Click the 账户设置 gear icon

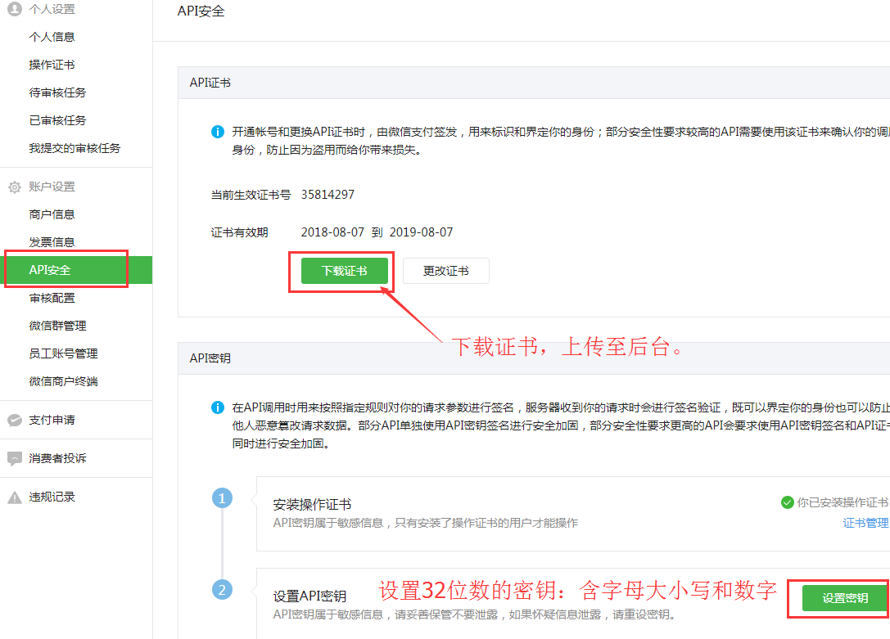point(14,187)
